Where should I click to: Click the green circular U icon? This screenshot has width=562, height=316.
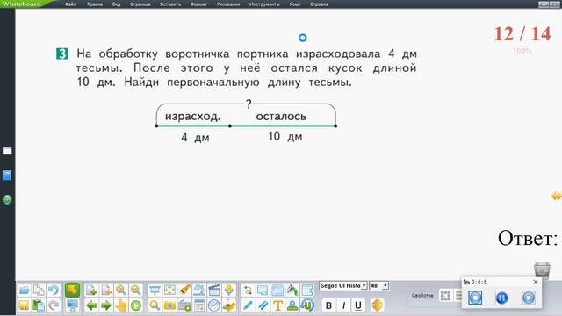307,305
